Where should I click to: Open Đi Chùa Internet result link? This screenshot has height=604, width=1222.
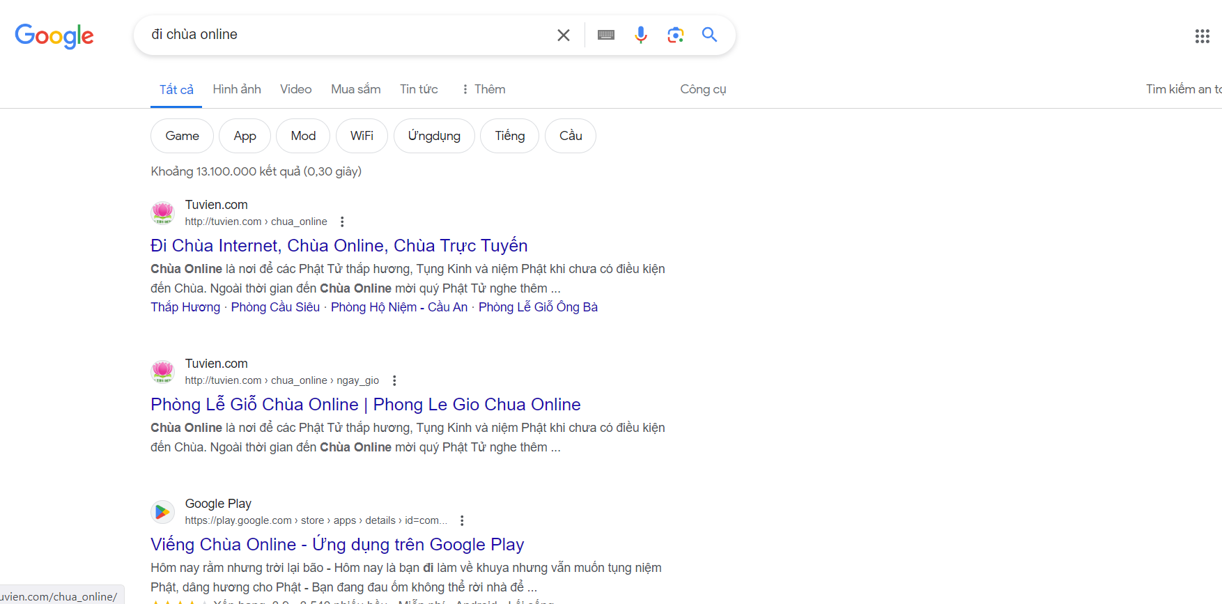pos(339,246)
